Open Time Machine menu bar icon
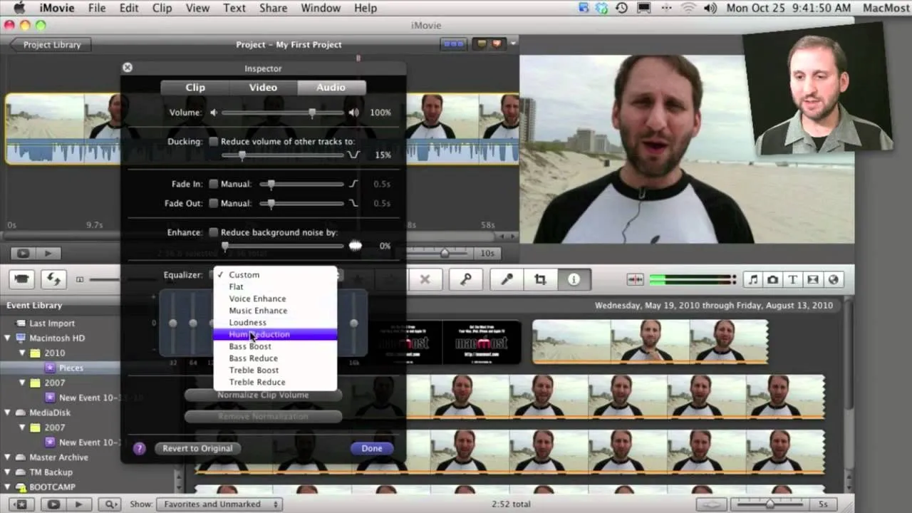912x513 pixels. click(x=621, y=8)
